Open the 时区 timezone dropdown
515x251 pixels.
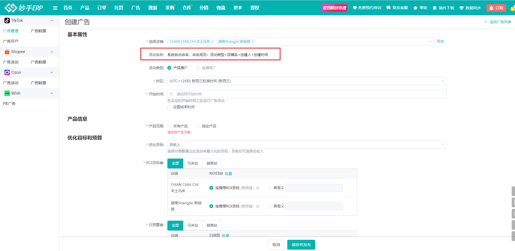tap(306, 81)
